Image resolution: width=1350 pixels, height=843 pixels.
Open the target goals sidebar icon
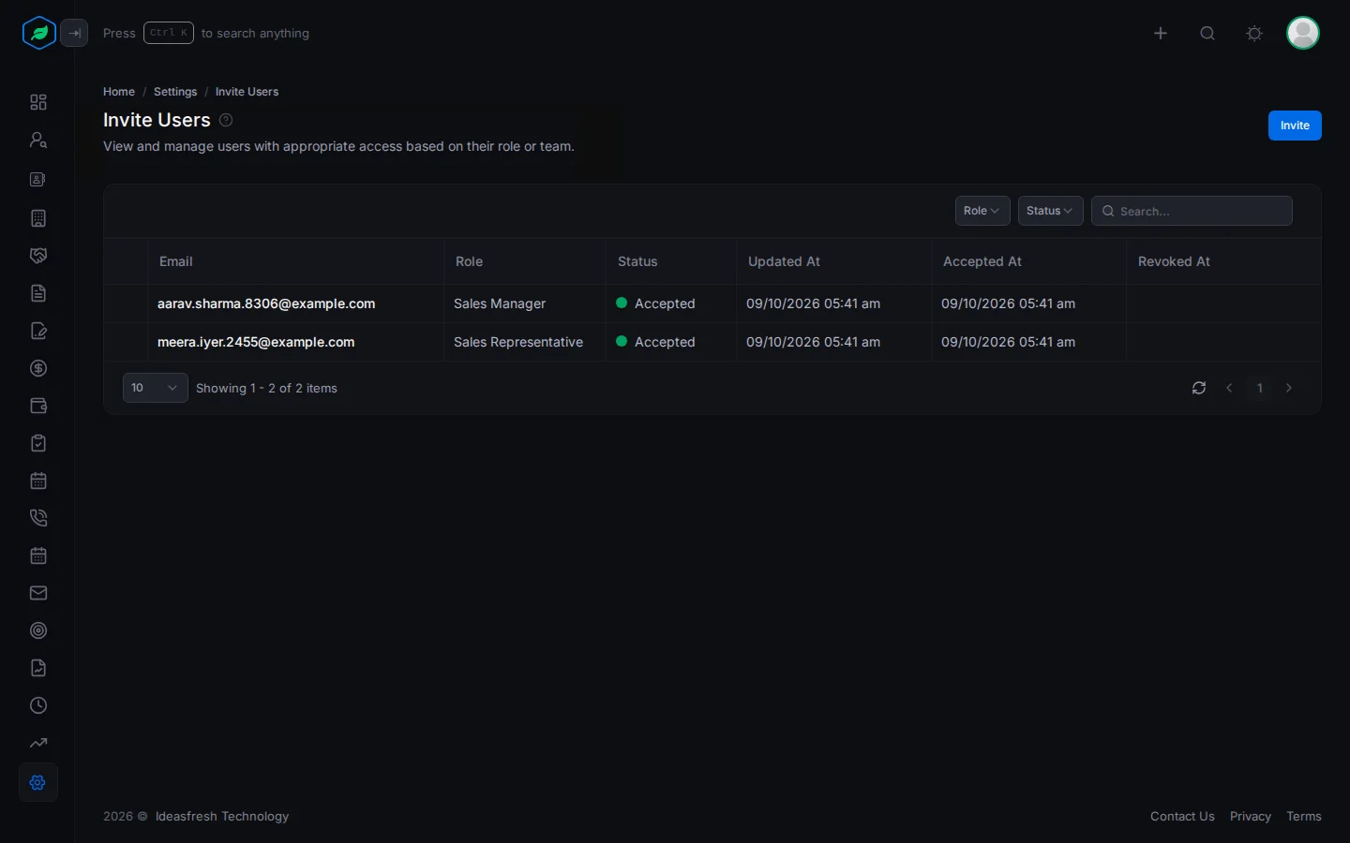[38, 630]
